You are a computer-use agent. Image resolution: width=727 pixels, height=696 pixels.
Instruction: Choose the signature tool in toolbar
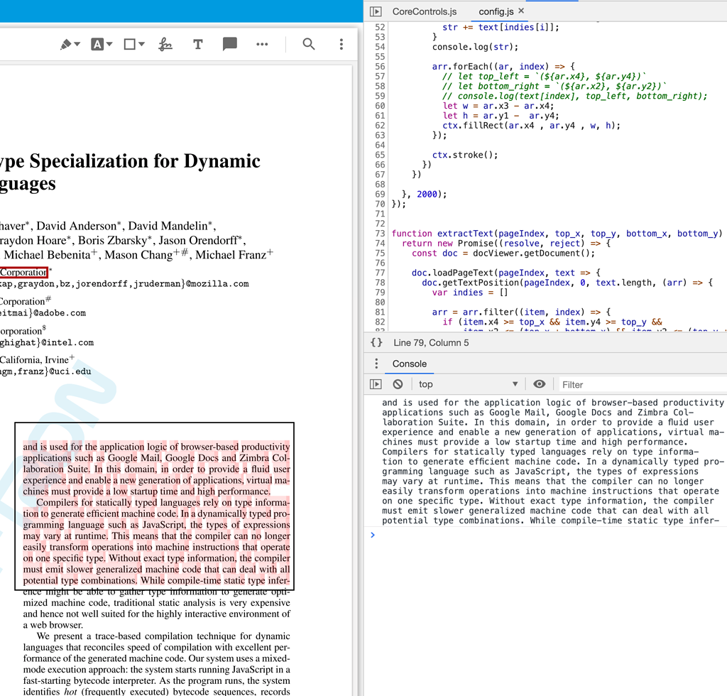(165, 44)
